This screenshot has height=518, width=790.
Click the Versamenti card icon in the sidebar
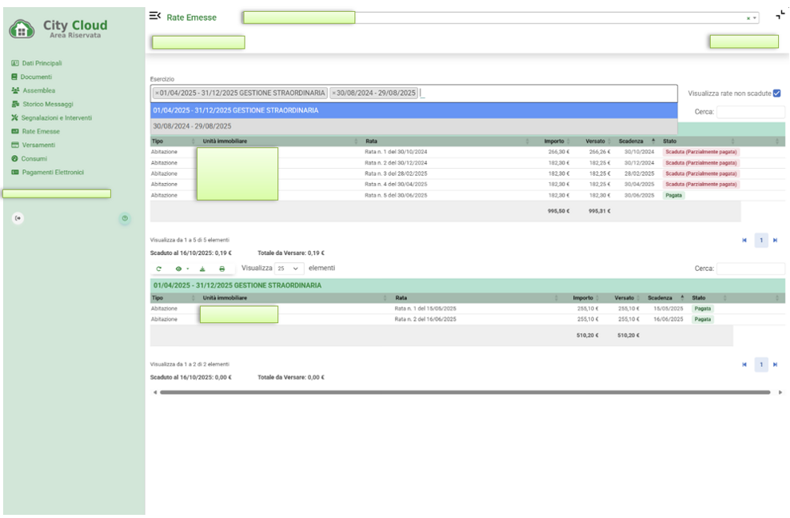pyautogui.click(x=15, y=145)
